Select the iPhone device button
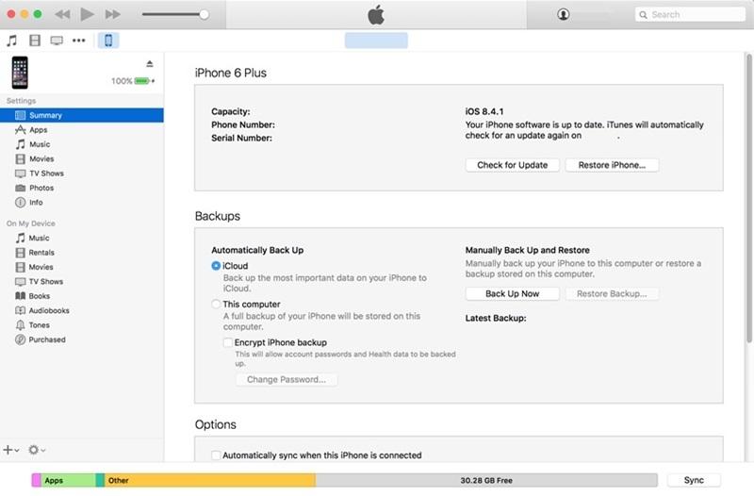This screenshot has height=496, width=754. click(108, 41)
